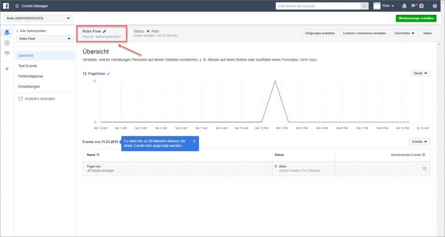
Task: Expand the Einrichten dropdown
Action: pos(404,33)
